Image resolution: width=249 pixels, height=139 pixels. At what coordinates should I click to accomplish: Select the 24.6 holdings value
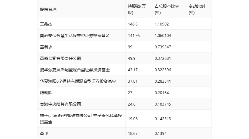pos(132,104)
